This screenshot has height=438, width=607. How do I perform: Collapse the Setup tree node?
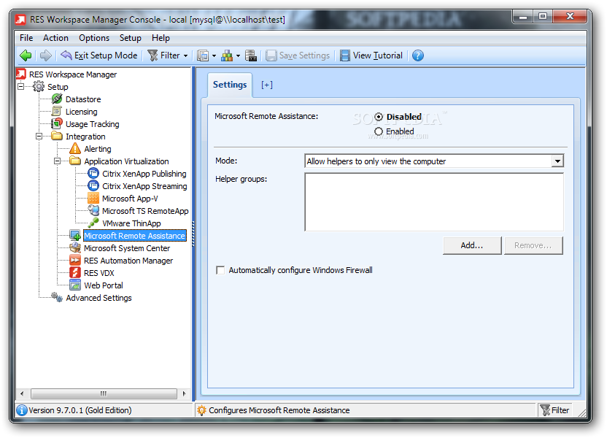(21, 86)
